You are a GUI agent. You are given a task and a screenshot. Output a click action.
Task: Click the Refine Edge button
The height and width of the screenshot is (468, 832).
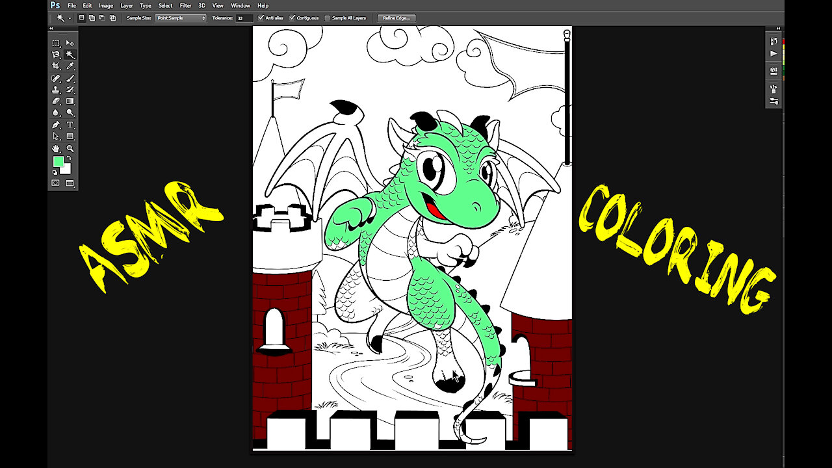pos(396,18)
